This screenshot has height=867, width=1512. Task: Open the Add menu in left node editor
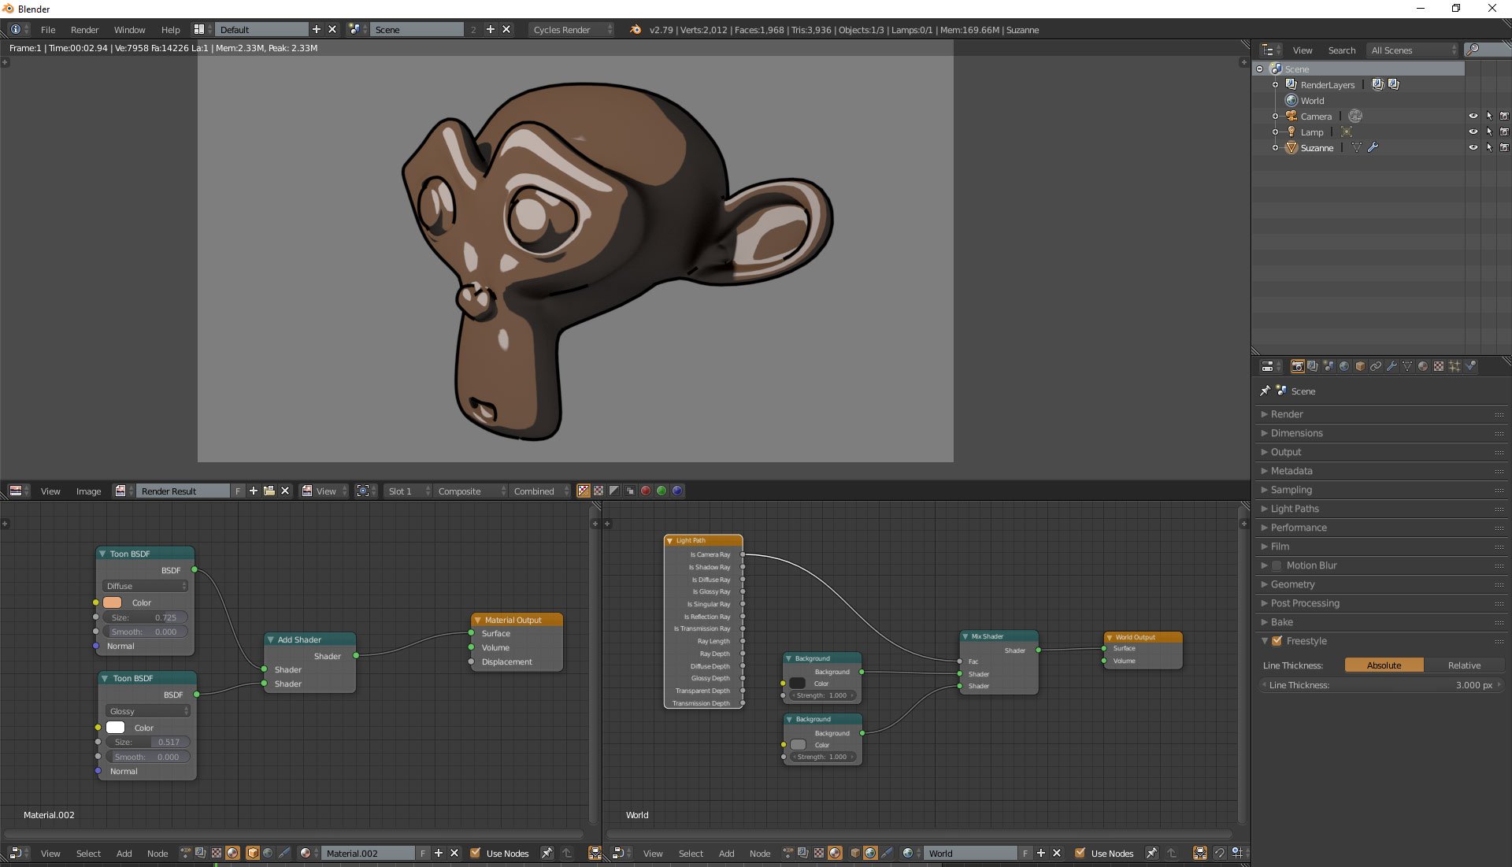point(124,853)
